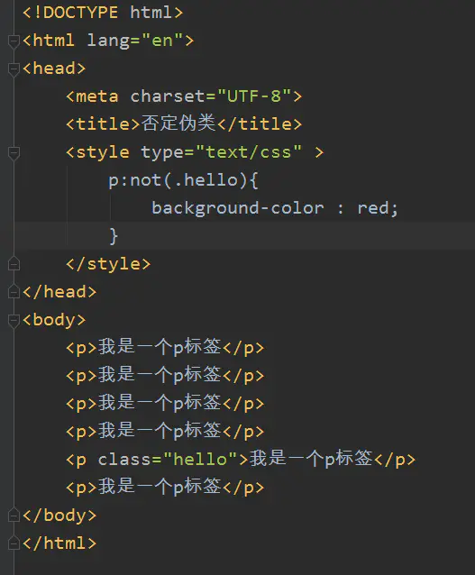Image resolution: width=475 pixels, height=575 pixels.
Task: Click the red color value
Action: point(372,208)
